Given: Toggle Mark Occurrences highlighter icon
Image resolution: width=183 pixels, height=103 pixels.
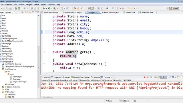Looking at the screenshot, I should click(92, 8).
